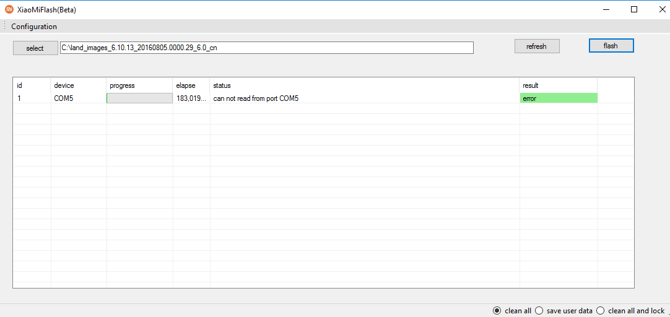The image size is (670, 317).
Task: Select the clean all and lock option
Action: click(630, 311)
